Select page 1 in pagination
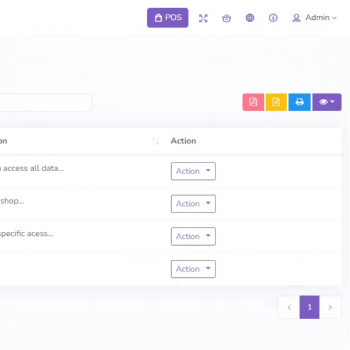Image resolution: width=350 pixels, height=350 pixels. tap(309, 307)
